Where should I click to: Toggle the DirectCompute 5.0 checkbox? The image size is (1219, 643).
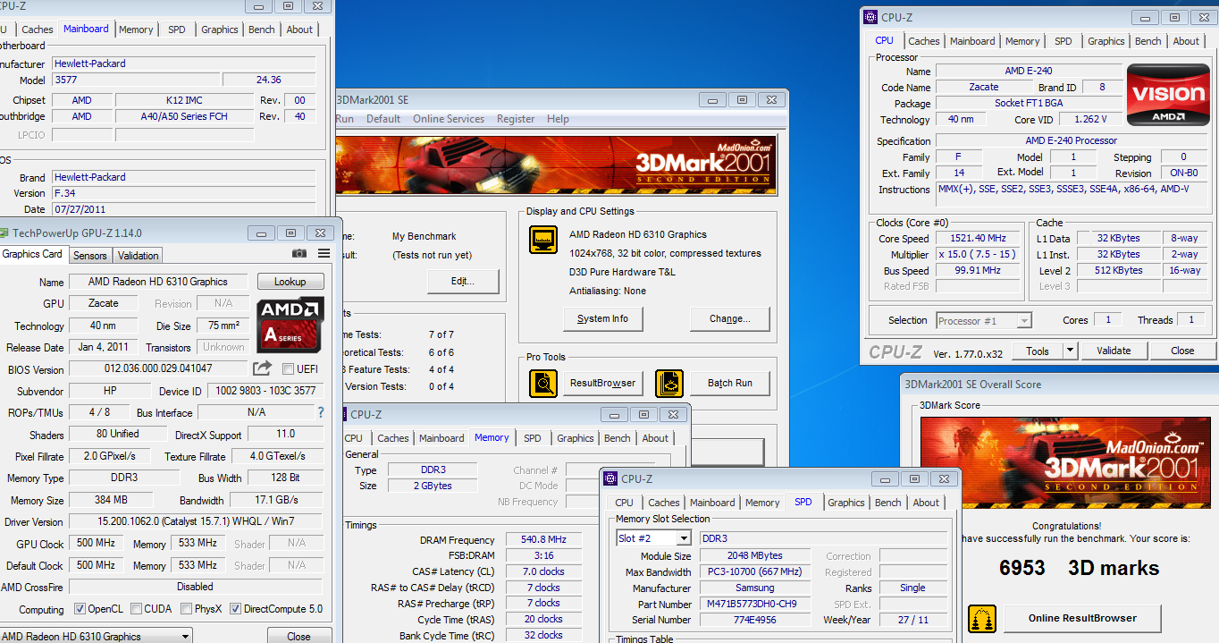tap(235, 609)
